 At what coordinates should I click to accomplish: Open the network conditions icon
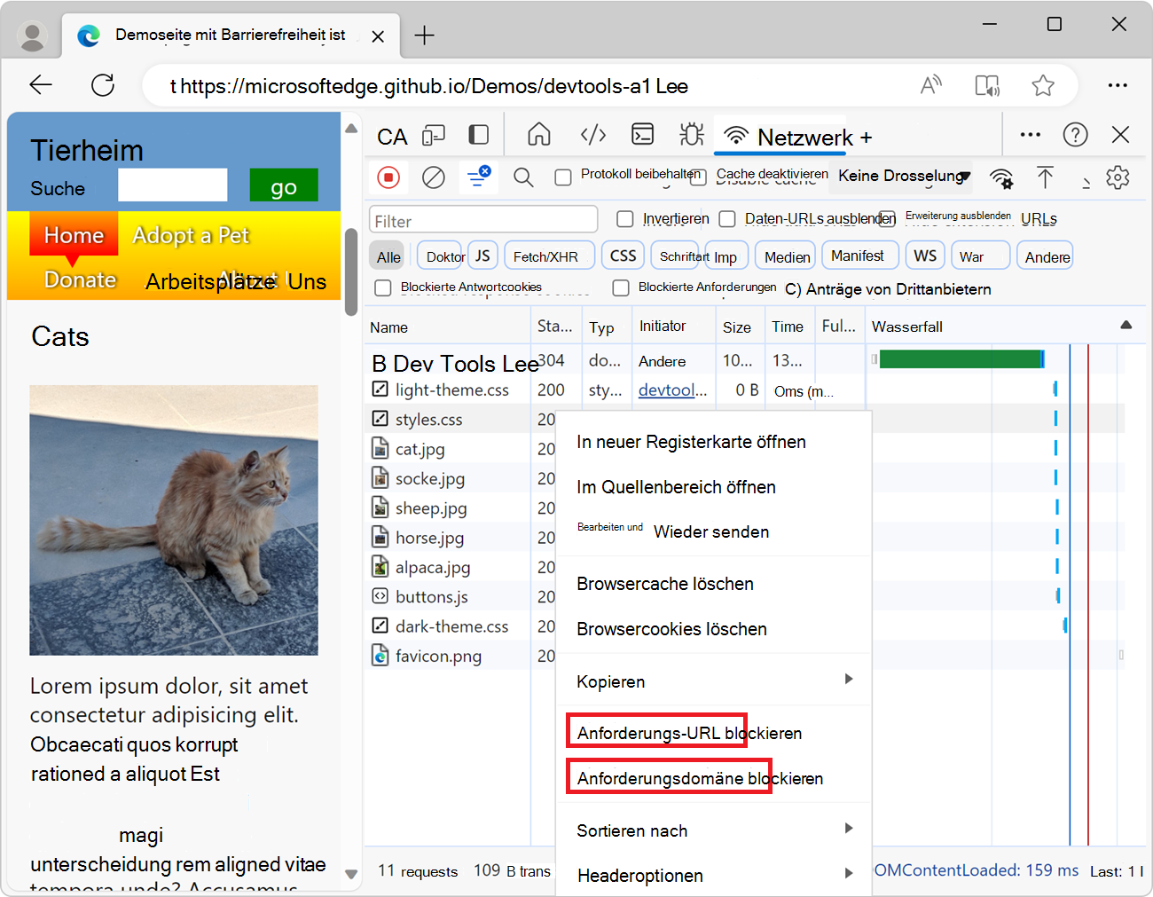coord(1002,177)
